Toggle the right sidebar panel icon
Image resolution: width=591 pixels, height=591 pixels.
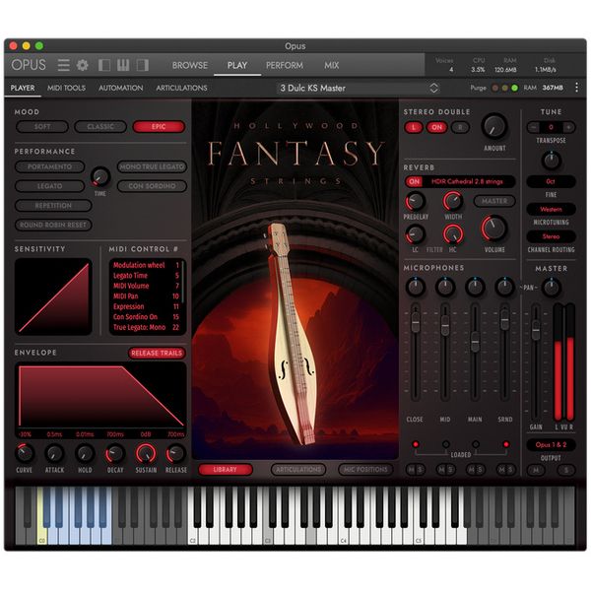(143, 65)
